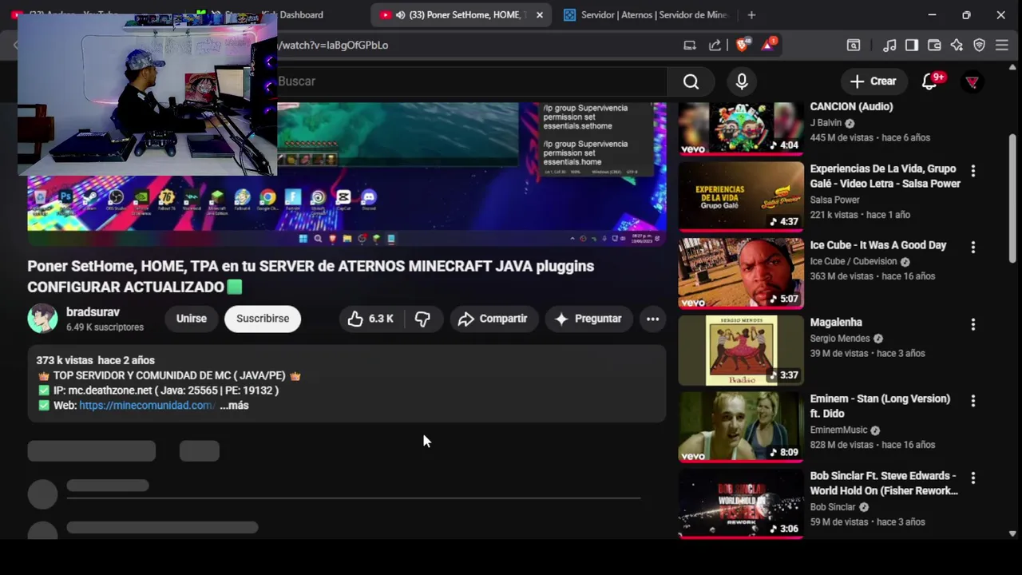Open more actions three-dot button under video

[x=652, y=319]
